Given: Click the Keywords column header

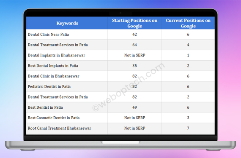Looking at the screenshot, I should [x=67, y=23].
